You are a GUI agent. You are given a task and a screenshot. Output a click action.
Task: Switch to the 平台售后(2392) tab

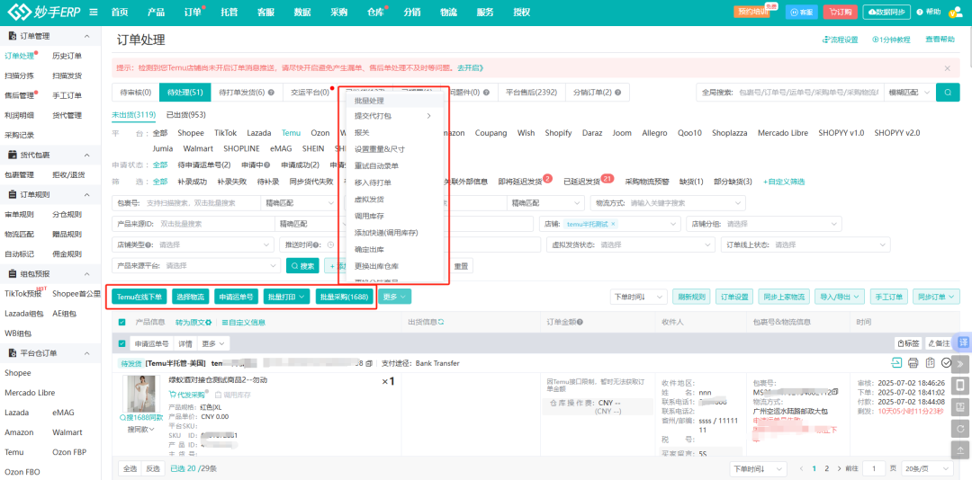point(530,93)
